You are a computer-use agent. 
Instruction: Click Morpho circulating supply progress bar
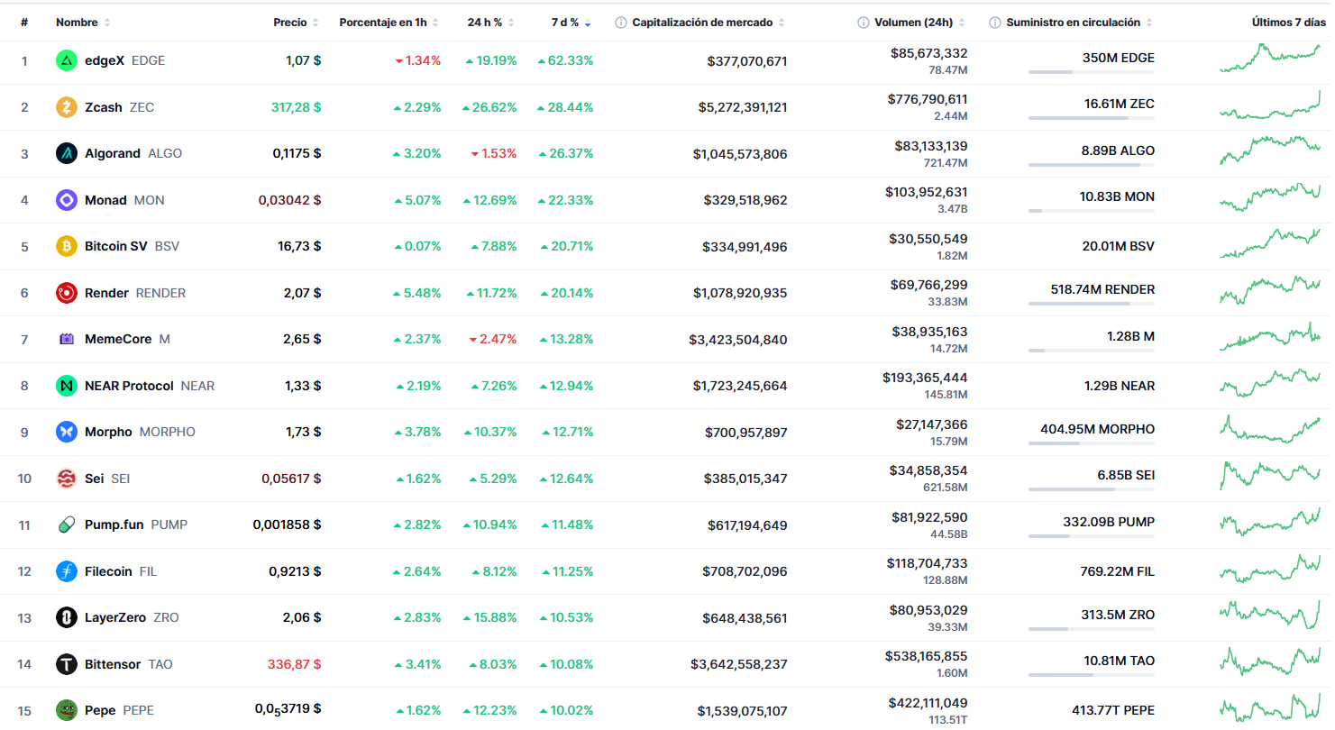(x=1091, y=443)
